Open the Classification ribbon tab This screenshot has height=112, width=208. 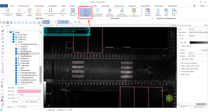[x=53, y=6]
